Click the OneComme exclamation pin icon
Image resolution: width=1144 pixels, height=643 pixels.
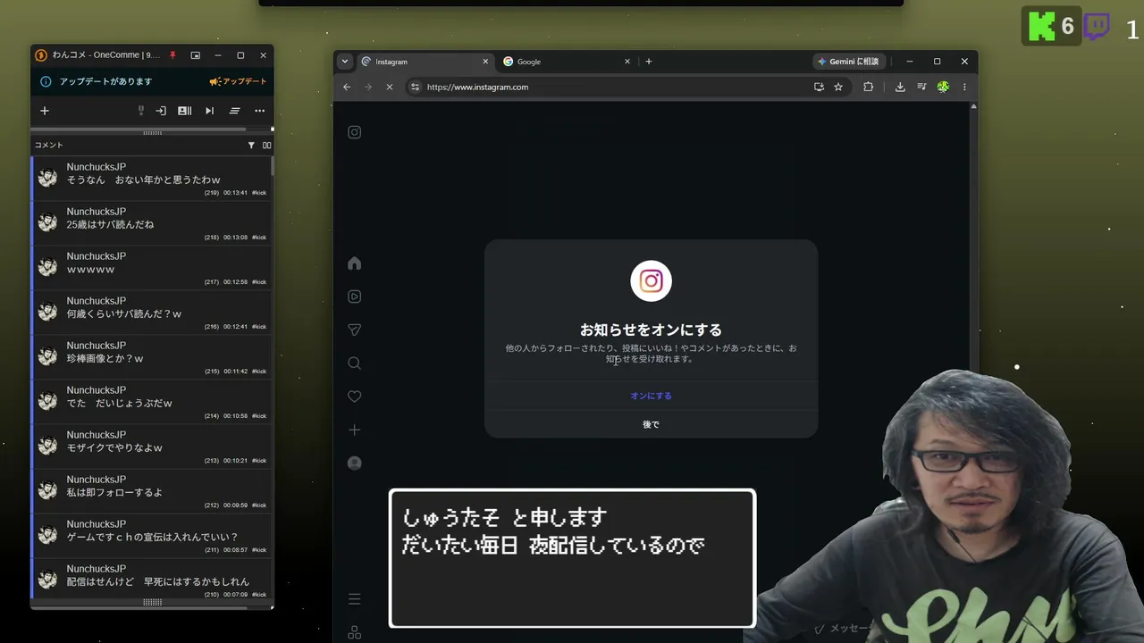pyautogui.click(x=140, y=111)
